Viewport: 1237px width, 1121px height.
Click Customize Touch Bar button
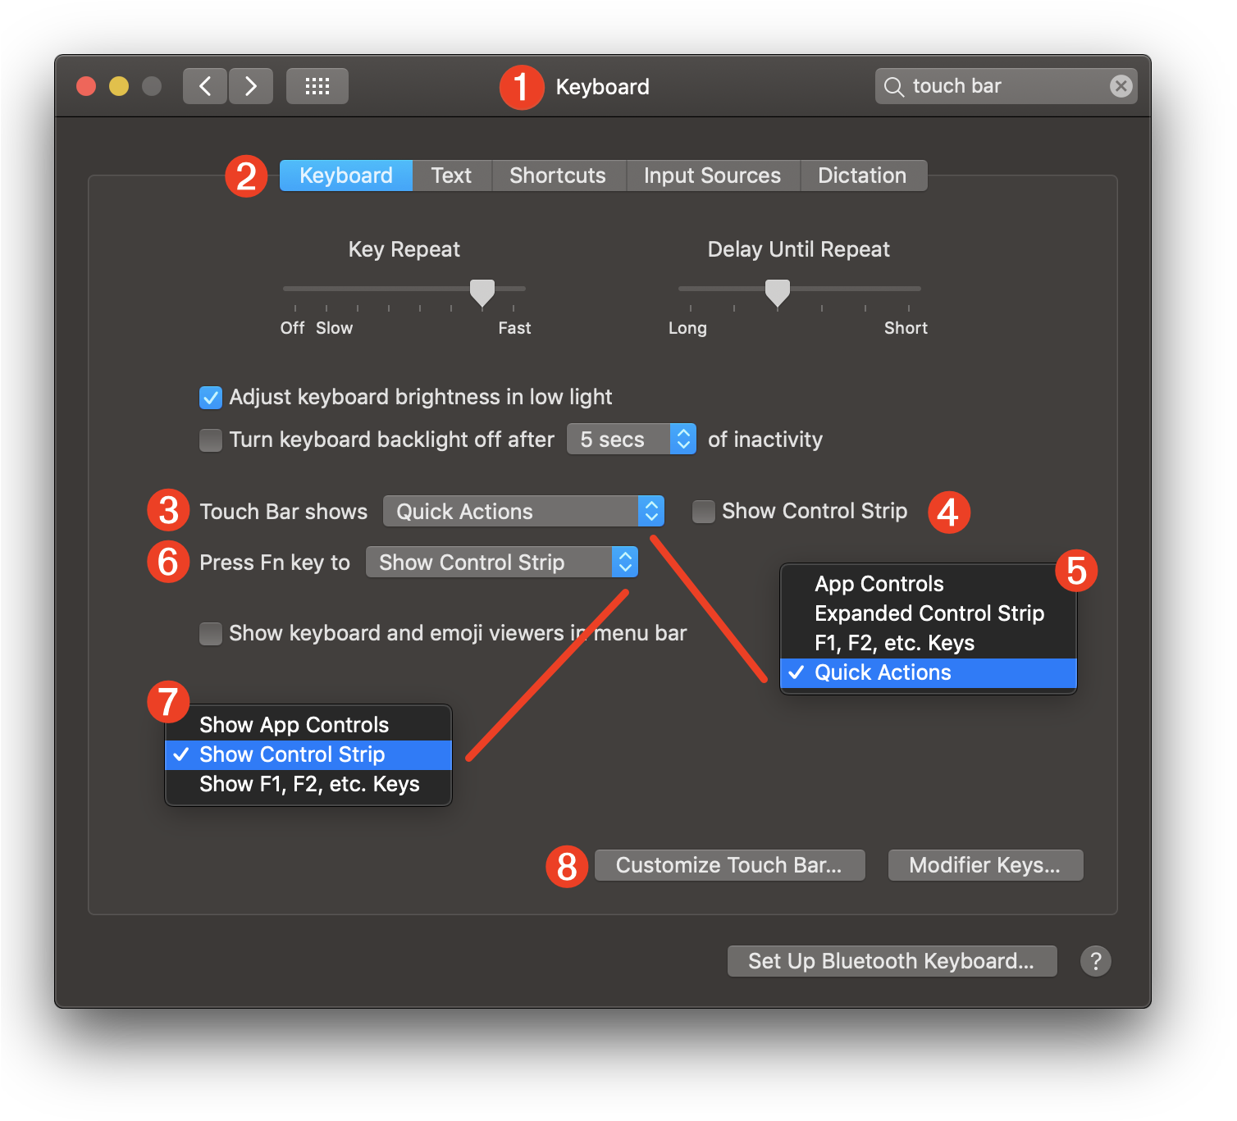coord(728,864)
